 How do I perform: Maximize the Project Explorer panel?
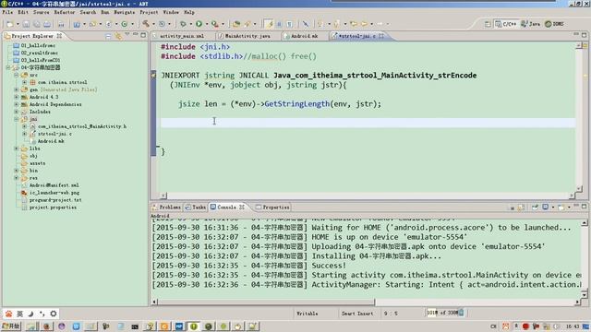(143, 35)
